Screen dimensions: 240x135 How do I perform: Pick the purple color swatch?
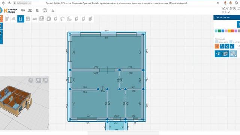[236, 31]
